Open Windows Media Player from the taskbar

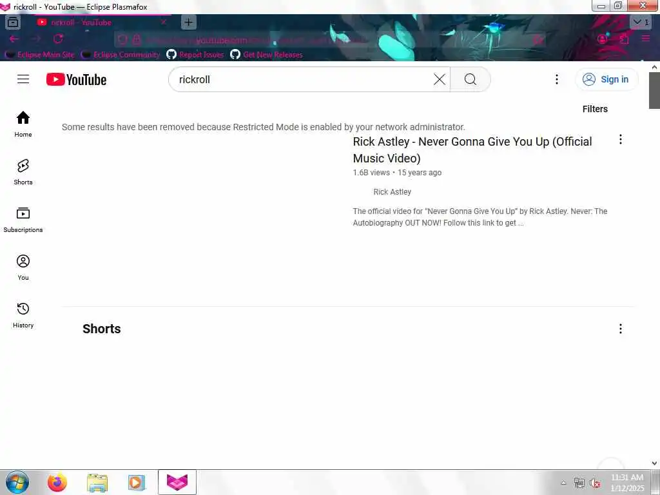click(137, 482)
